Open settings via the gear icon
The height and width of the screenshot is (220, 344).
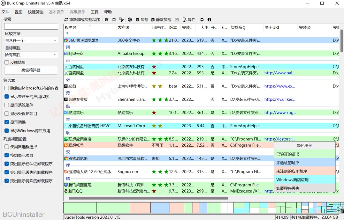202,20
